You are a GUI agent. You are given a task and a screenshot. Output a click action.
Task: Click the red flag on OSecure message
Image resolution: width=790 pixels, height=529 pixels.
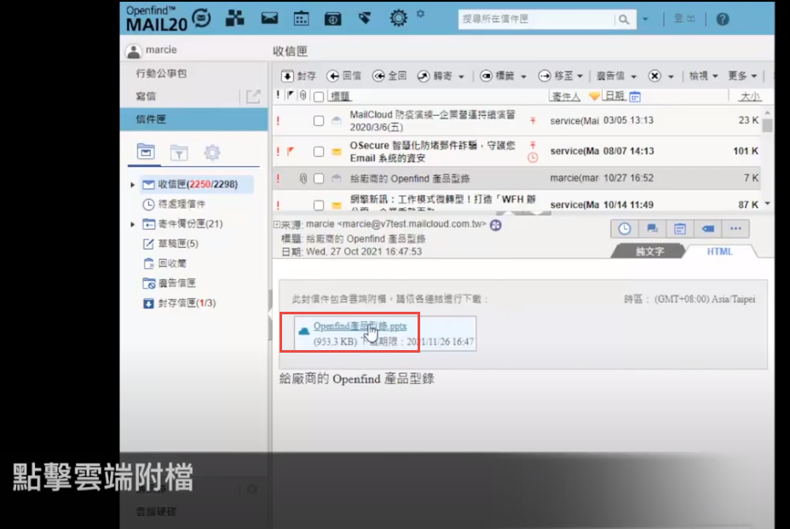(291, 151)
